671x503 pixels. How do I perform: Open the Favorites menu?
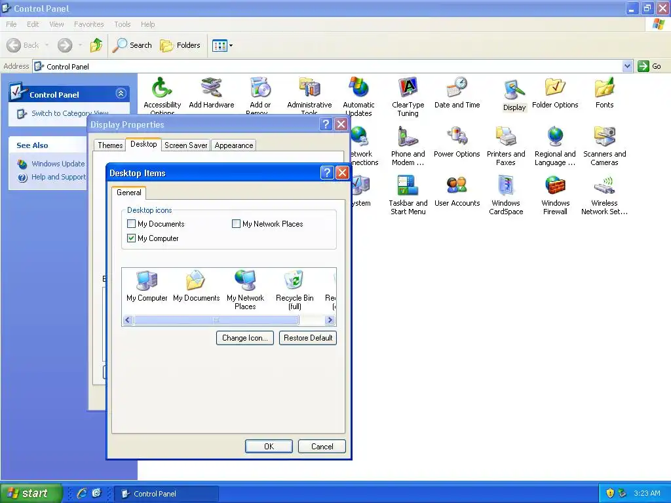tap(88, 24)
